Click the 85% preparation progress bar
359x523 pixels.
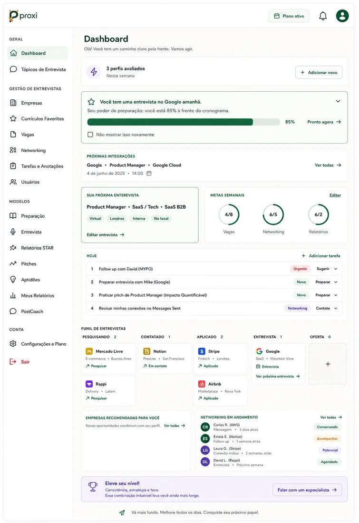point(184,122)
